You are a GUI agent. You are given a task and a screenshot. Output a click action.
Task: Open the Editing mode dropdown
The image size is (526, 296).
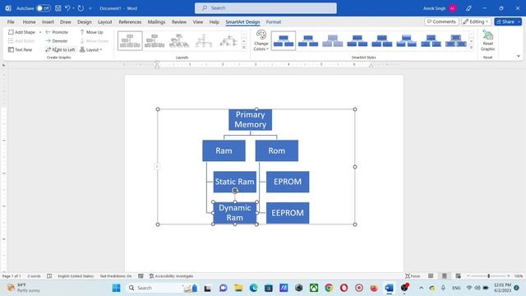point(476,21)
